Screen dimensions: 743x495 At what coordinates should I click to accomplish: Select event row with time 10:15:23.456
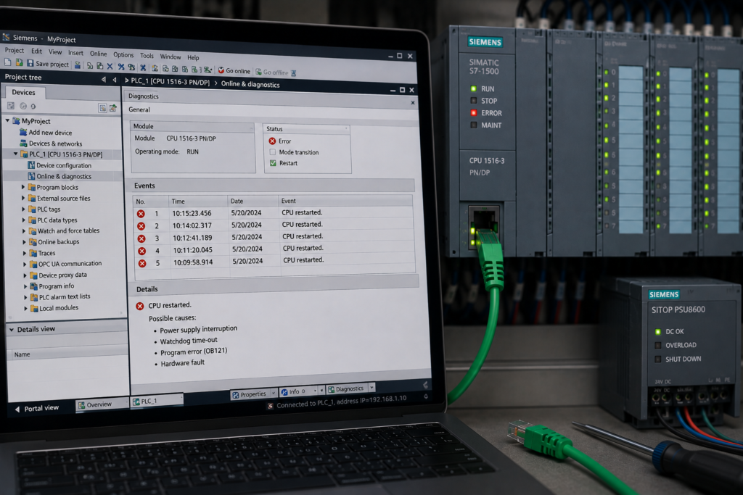(x=274, y=213)
